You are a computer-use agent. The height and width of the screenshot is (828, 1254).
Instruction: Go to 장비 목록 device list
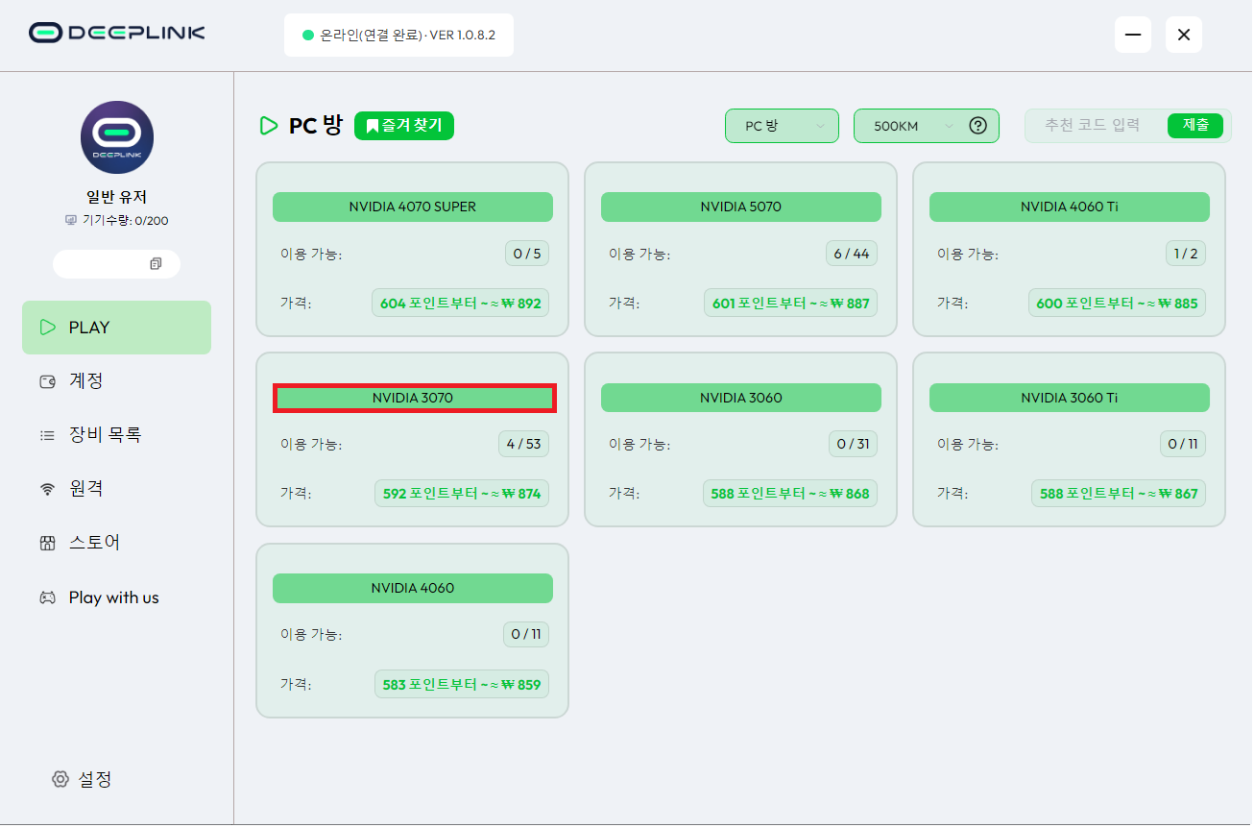tap(104, 435)
